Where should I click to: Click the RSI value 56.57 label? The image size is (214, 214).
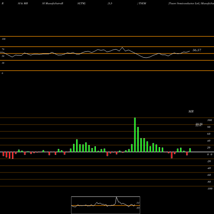pyautogui.click(x=197, y=50)
